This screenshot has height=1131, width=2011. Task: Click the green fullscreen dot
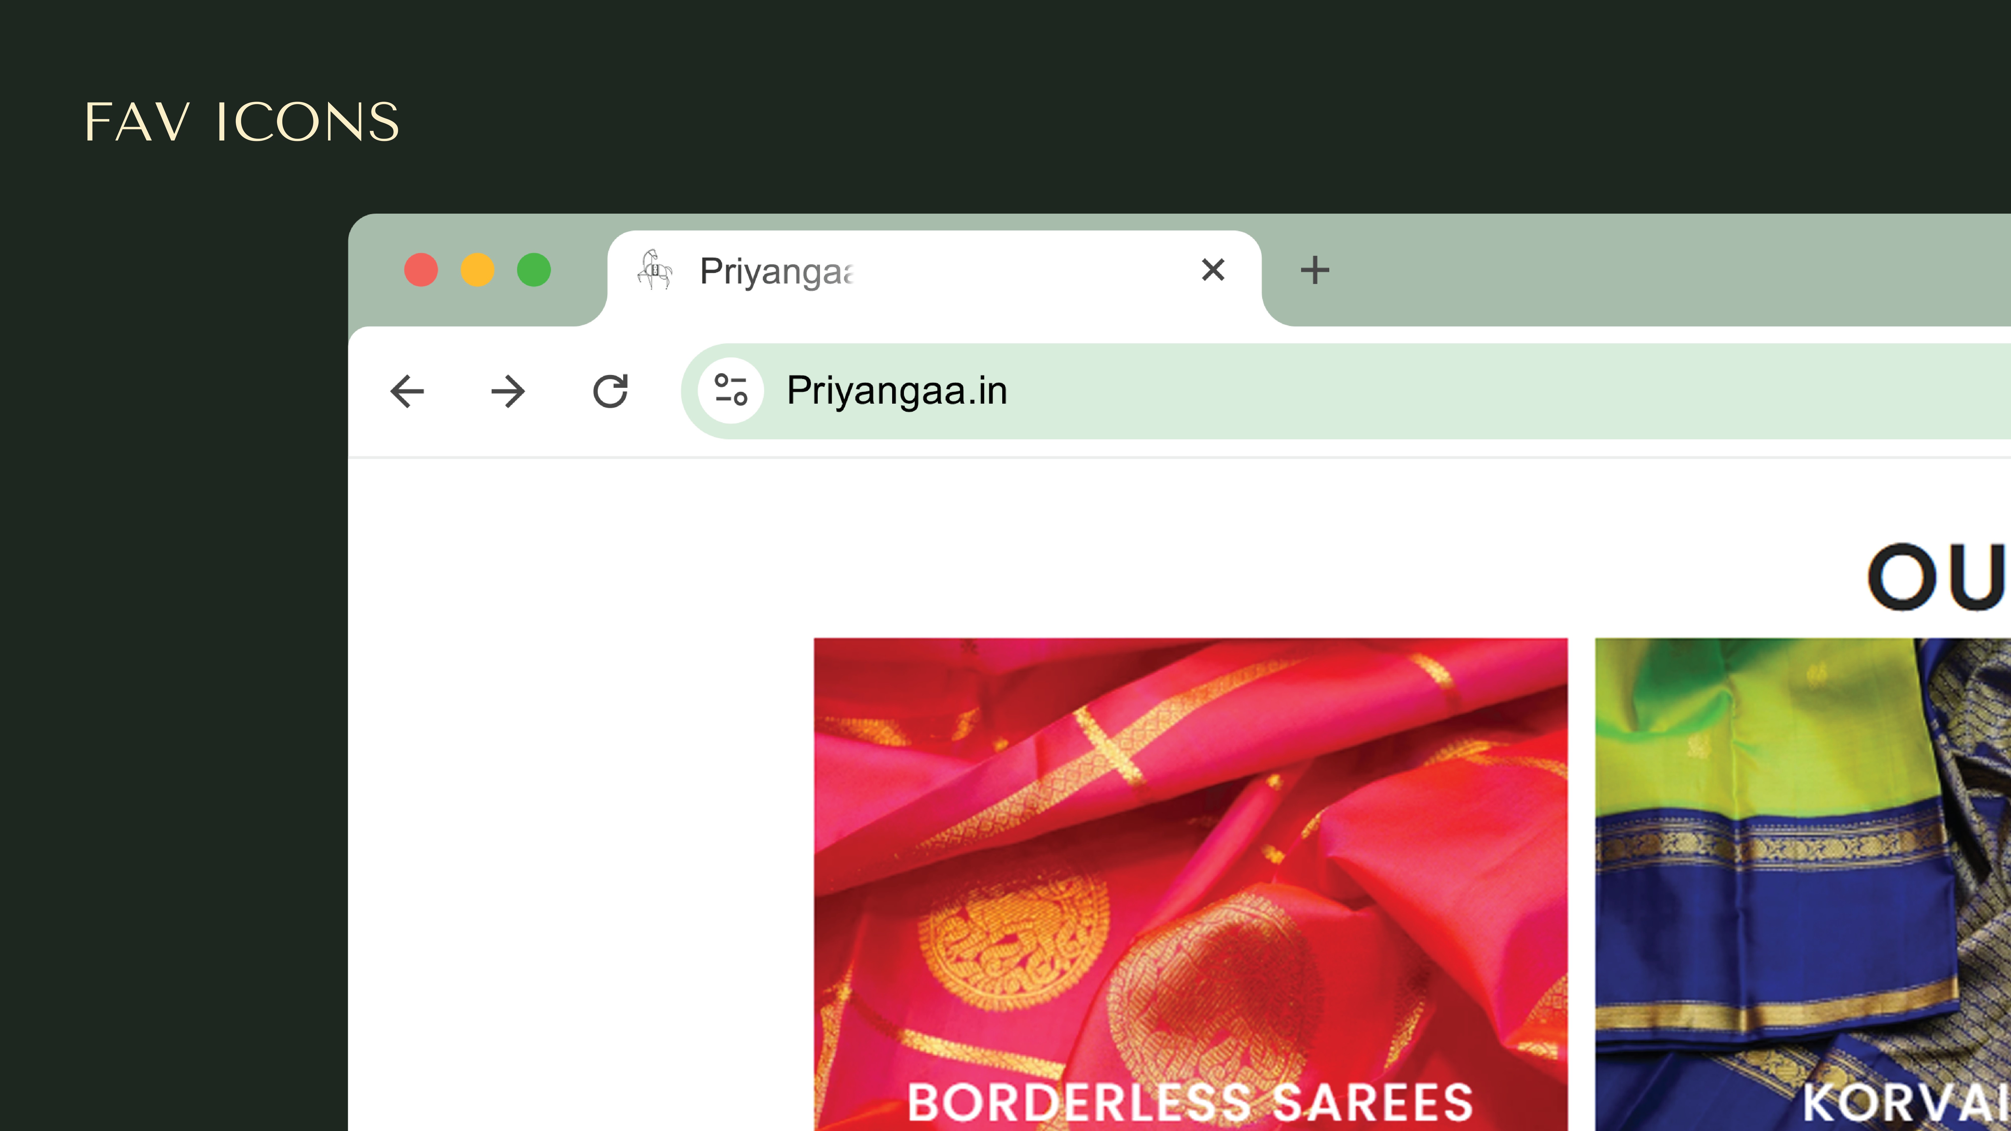[x=534, y=270]
